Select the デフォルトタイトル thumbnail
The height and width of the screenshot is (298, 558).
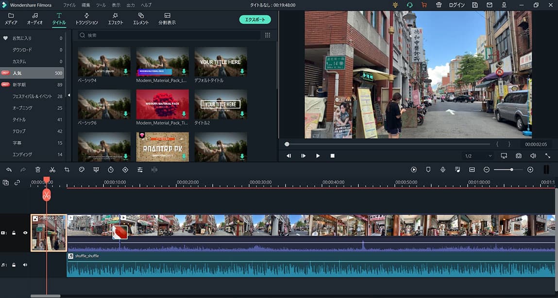pyautogui.click(x=220, y=62)
